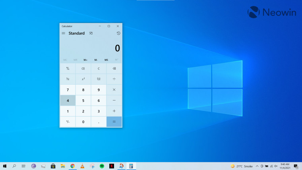Select the Calculator taskbar icon

131,166
